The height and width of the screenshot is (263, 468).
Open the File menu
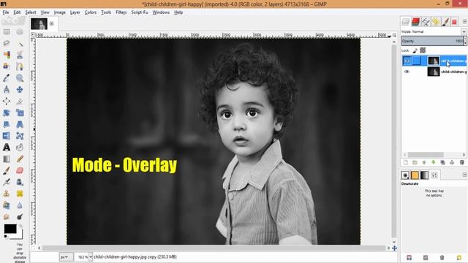(6, 12)
